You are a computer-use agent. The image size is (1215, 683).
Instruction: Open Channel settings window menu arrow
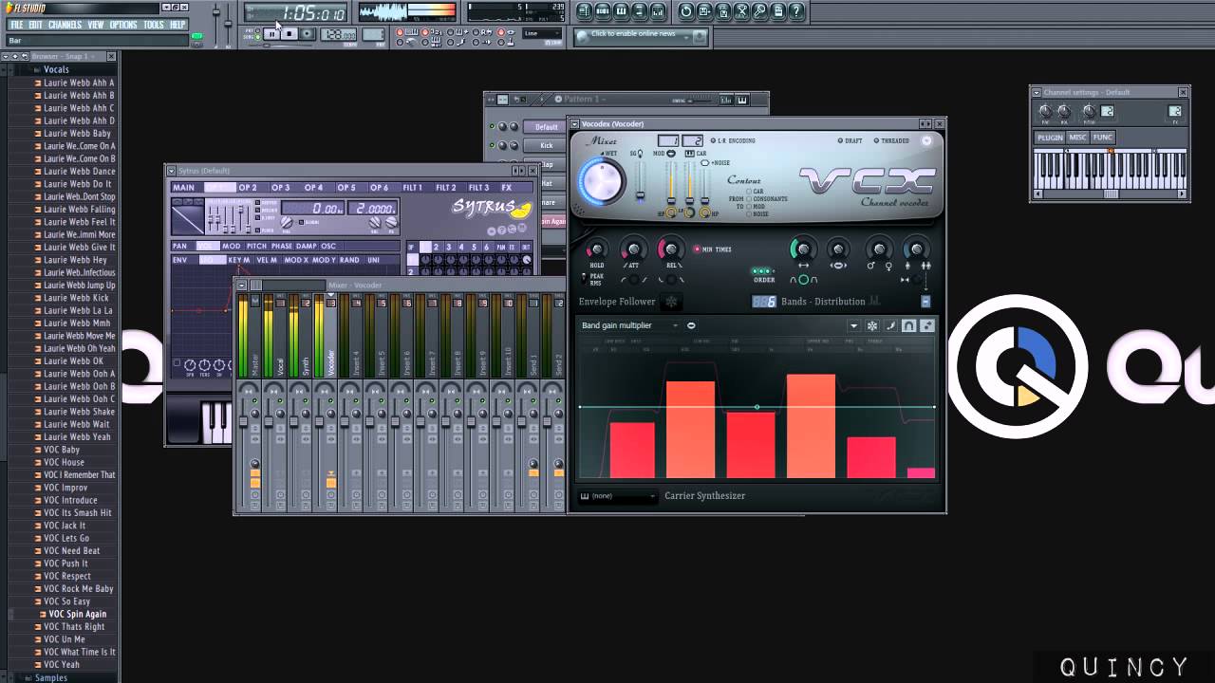point(1036,92)
